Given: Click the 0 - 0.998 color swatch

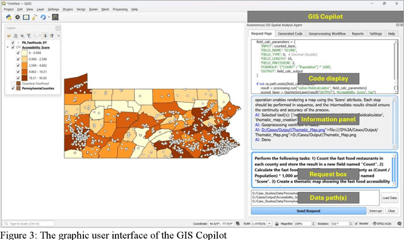Looking at the screenshot, I should pos(25,53).
